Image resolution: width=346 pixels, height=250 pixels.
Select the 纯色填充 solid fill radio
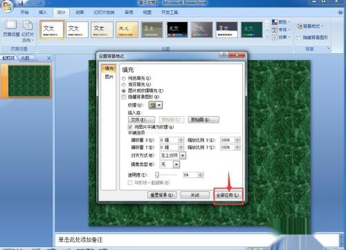tap(124, 79)
